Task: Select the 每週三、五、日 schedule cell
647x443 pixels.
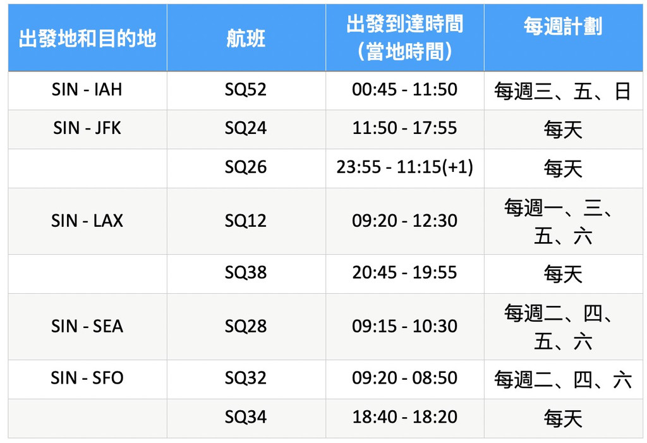Action: click(x=563, y=91)
